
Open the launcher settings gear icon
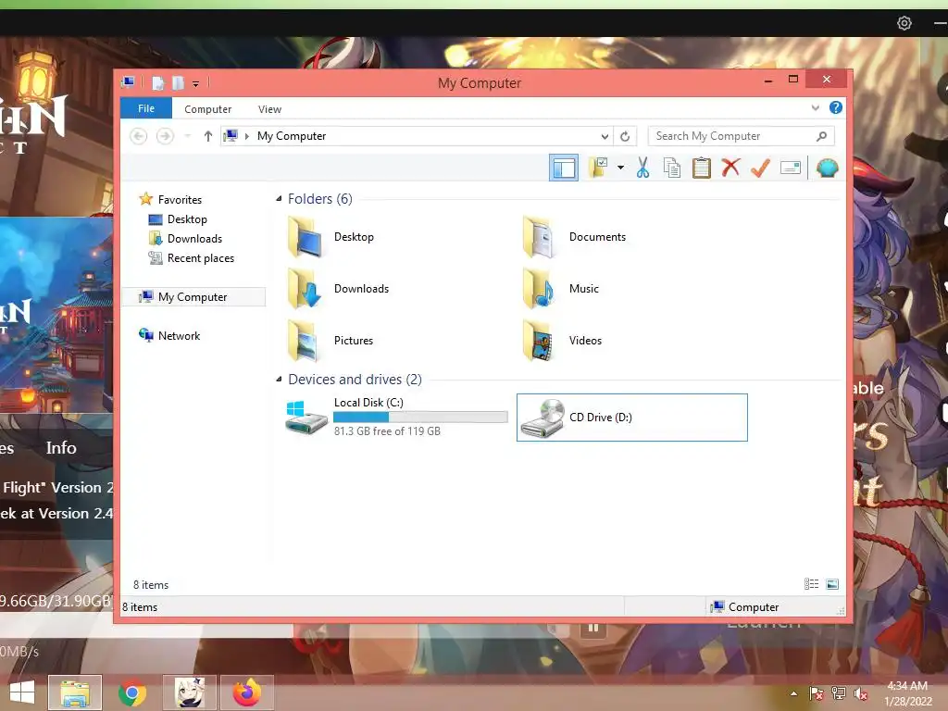point(904,23)
